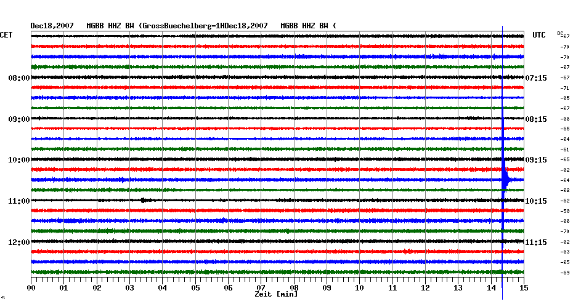This screenshot has height=304, width=573.
Task: Click minute tick label 02
Action: point(97,288)
